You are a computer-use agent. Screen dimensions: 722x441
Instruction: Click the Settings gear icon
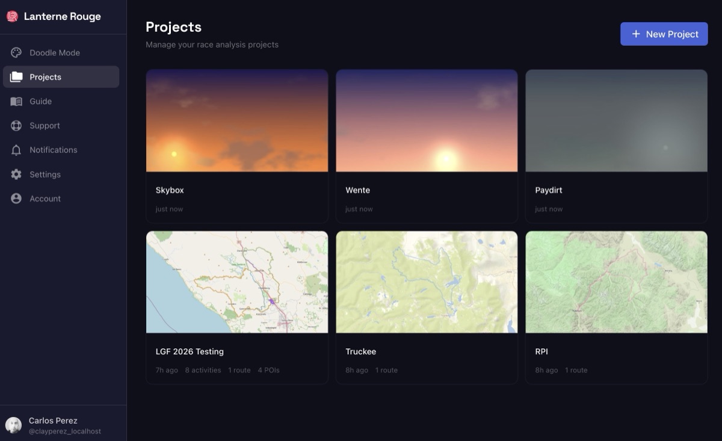tap(16, 174)
